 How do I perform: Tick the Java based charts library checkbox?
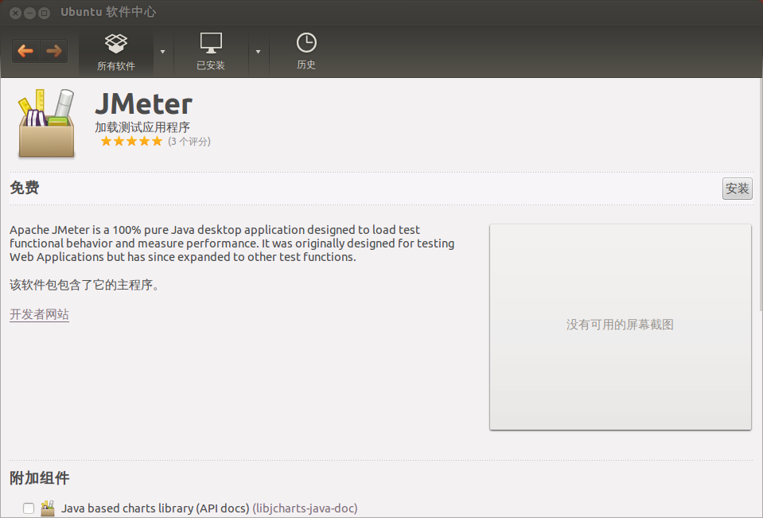coord(29,508)
